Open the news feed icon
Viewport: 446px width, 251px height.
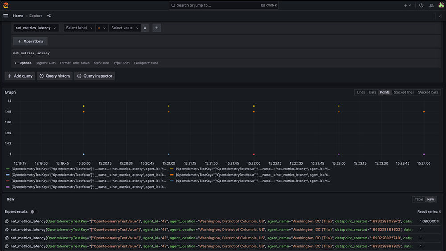click(x=431, y=5)
